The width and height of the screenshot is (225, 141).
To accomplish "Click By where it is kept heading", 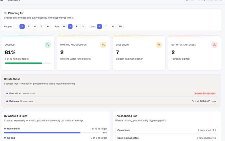I will coord(16,116).
